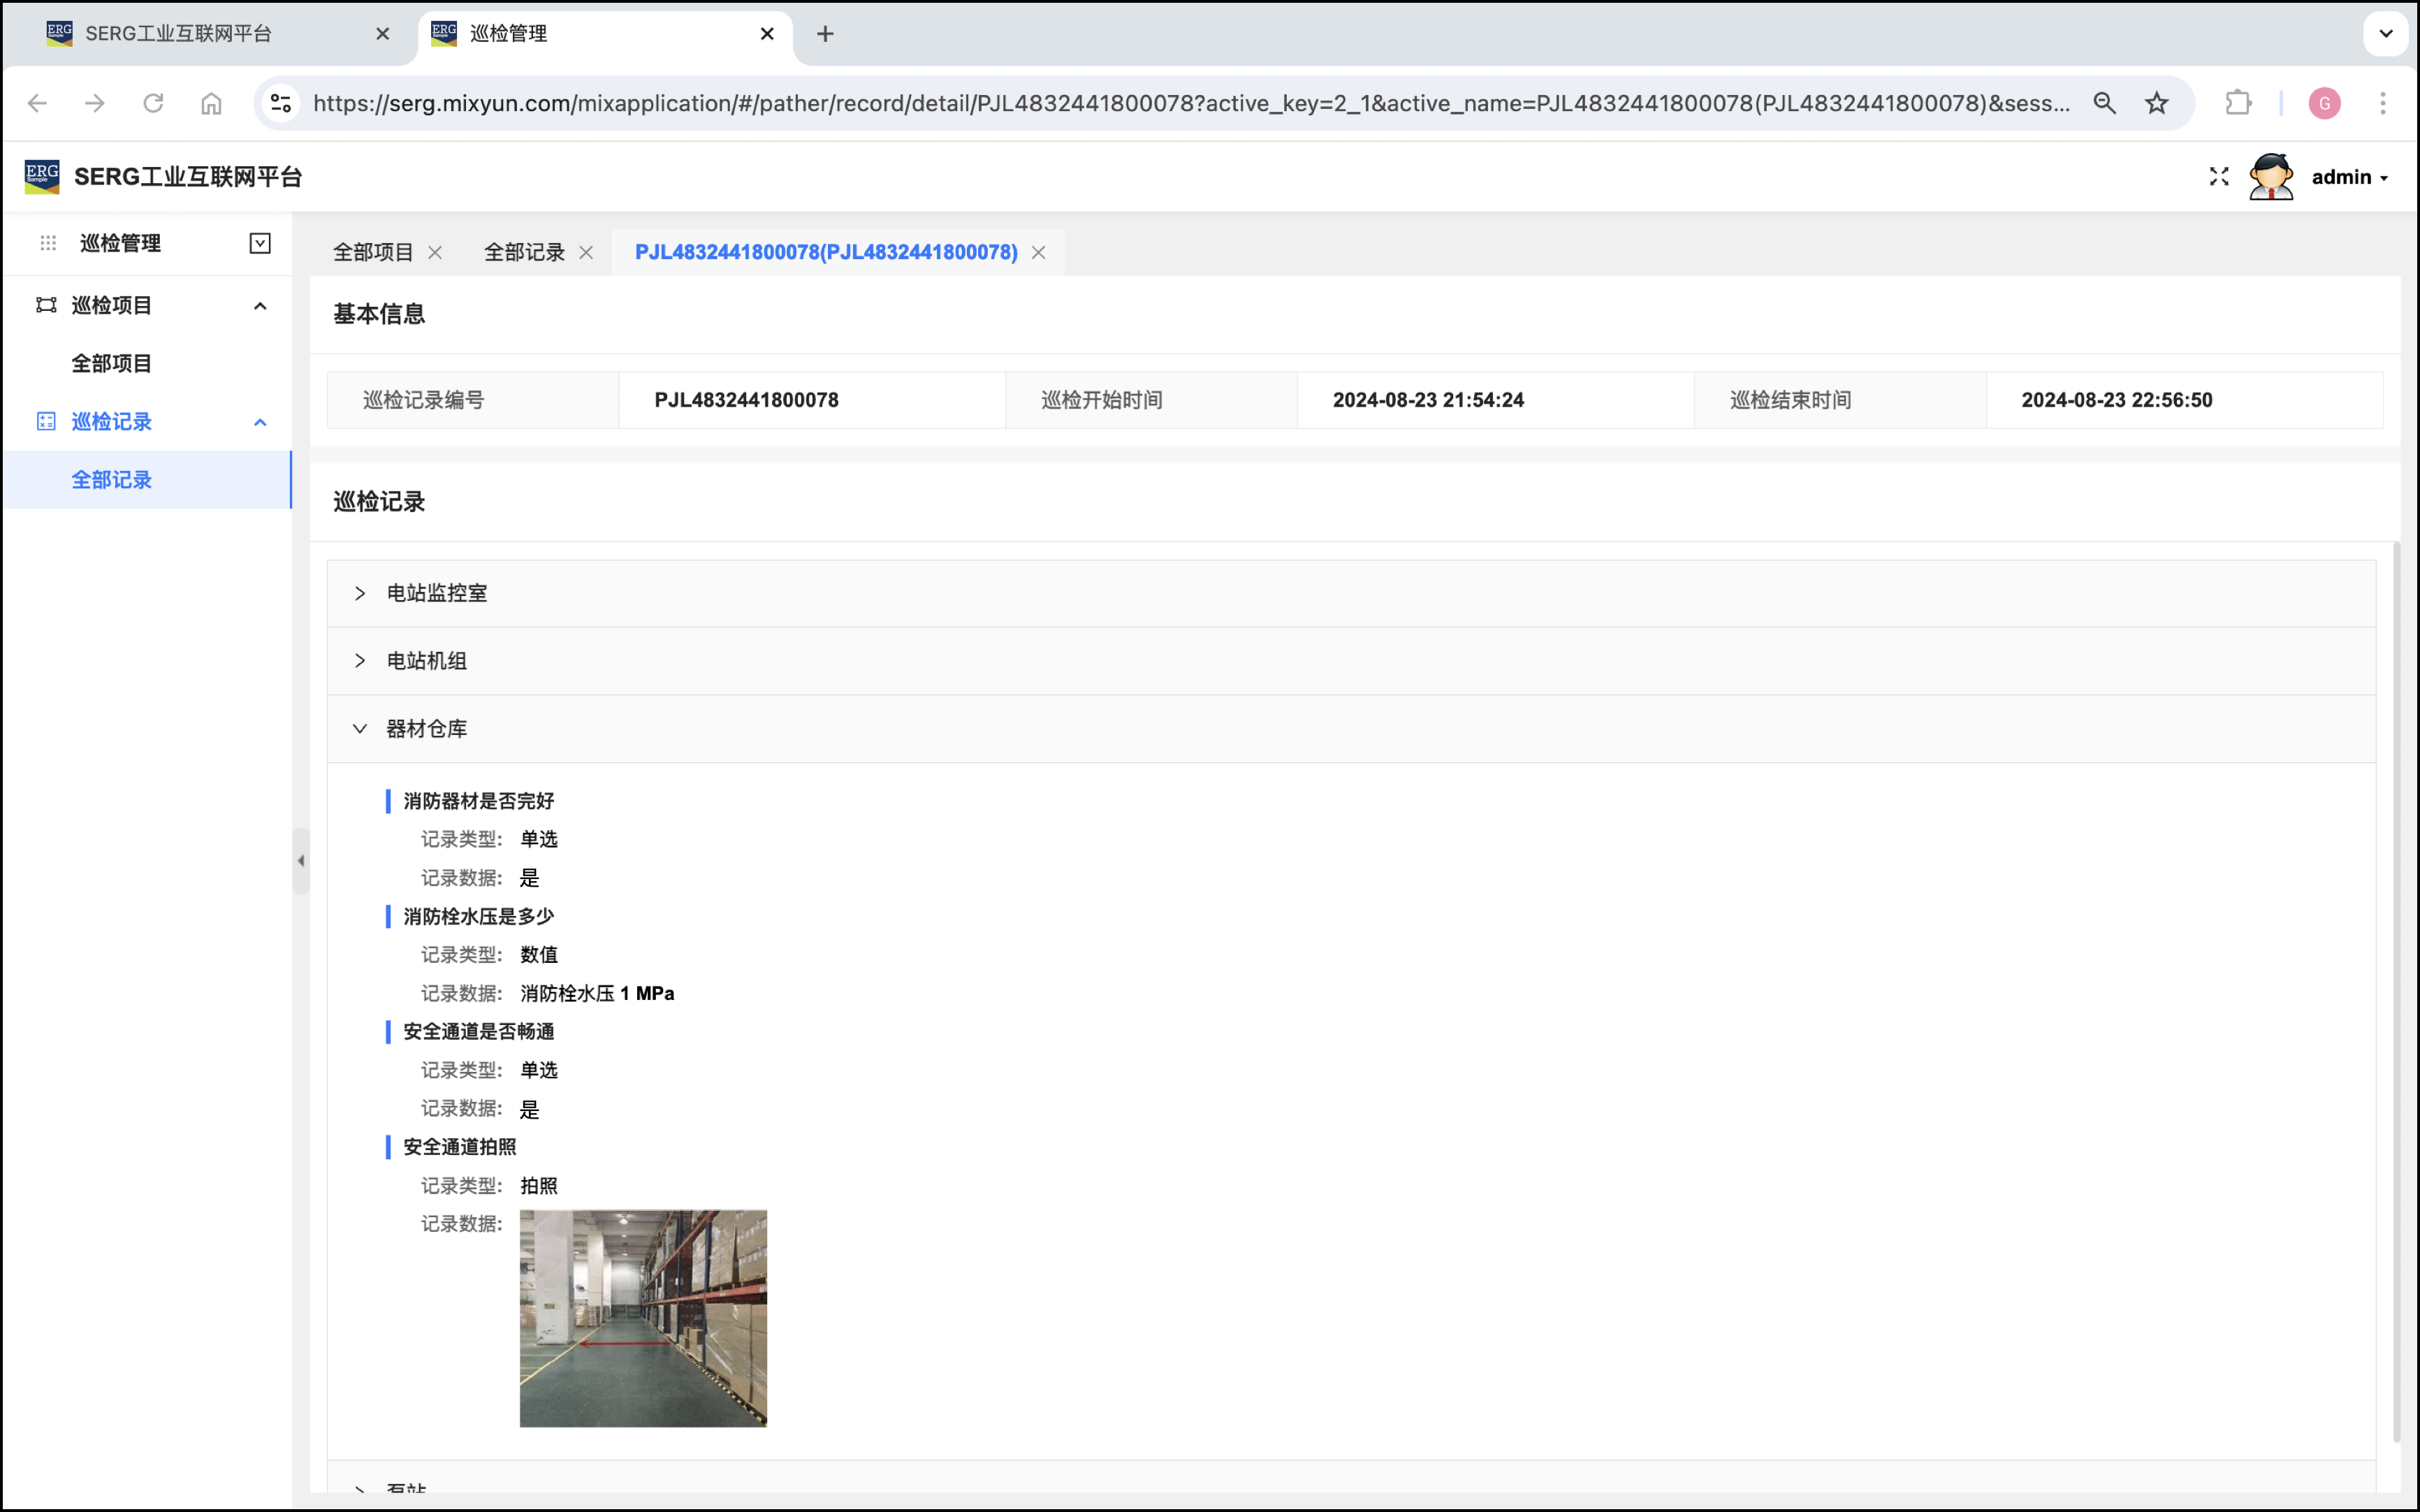Toggle the 巡检管理 module switcher box
The image size is (2420, 1512).
pyautogui.click(x=260, y=243)
